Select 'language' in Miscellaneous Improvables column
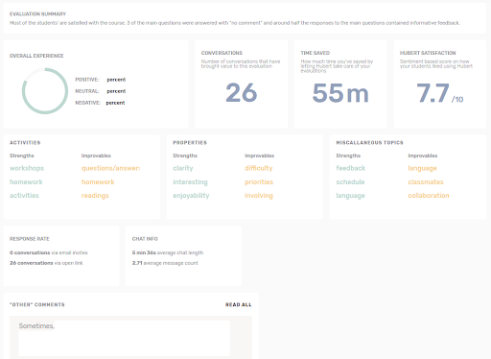Screen dimensions: 491x359 click(x=422, y=168)
